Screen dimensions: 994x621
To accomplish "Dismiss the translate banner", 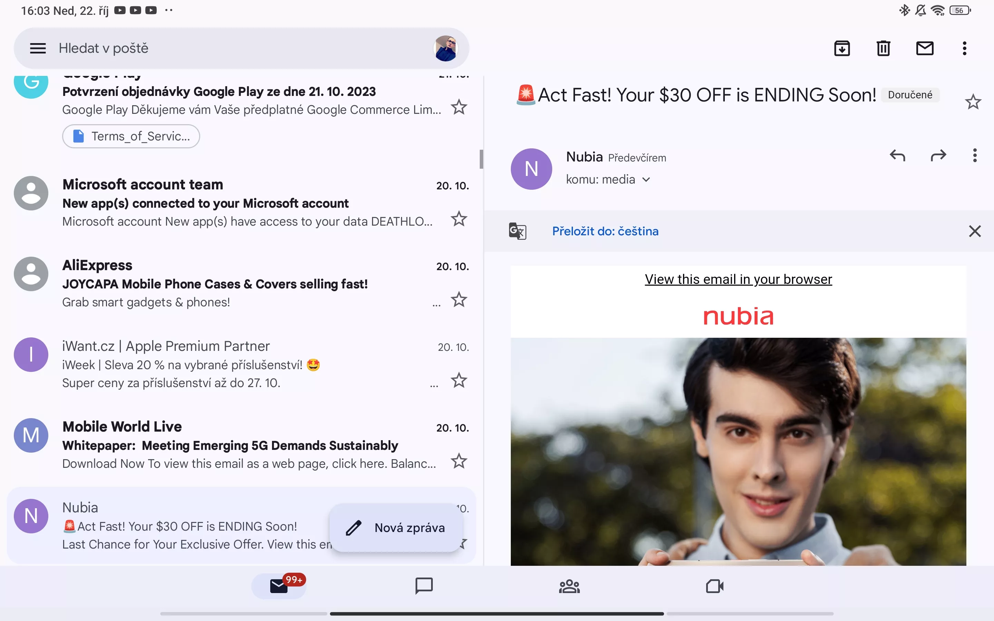I will pos(975,231).
